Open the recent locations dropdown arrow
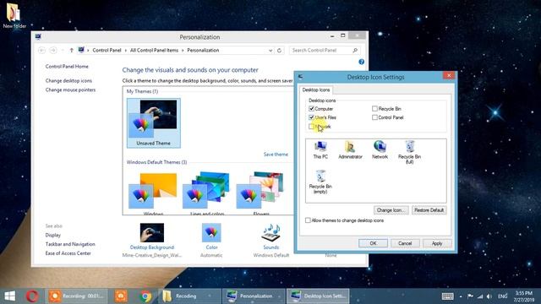Image resolution: width=541 pixels, height=304 pixels. tap(63, 51)
